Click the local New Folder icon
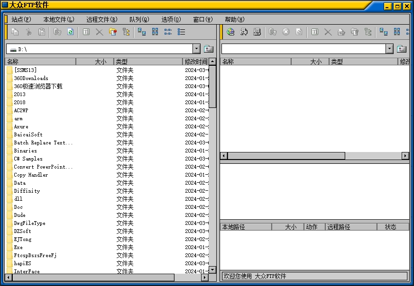The width and height of the screenshot is (414, 286). click(113, 32)
